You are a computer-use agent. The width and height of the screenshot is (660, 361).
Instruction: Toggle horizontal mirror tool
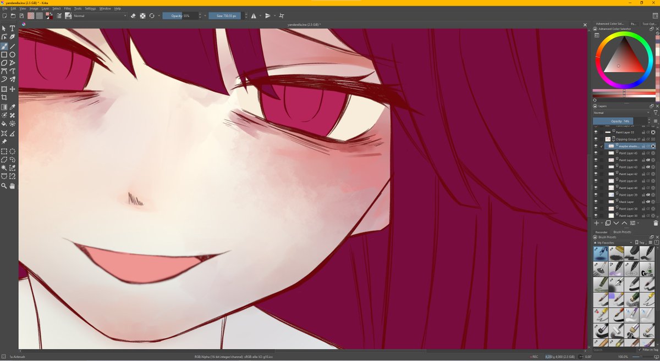(254, 16)
